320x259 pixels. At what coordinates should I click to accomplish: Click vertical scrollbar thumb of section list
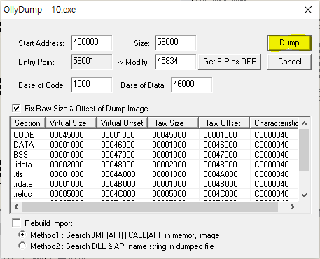pyautogui.click(x=304, y=150)
